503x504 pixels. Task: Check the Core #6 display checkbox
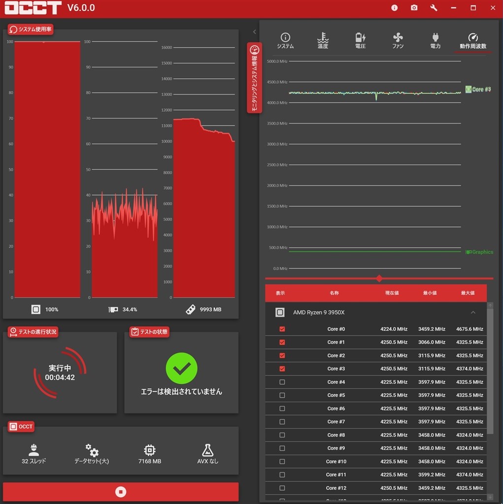click(282, 408)
